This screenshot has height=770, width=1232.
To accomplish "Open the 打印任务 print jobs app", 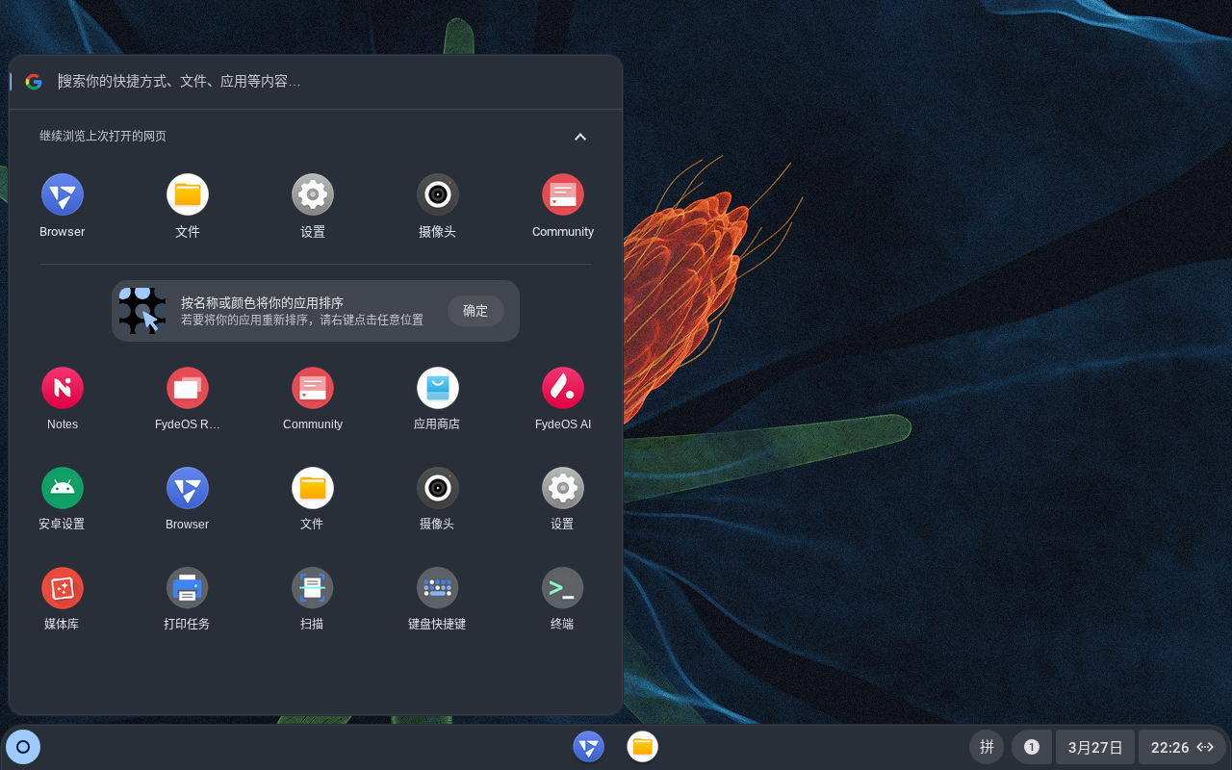I will click(187, 588).
